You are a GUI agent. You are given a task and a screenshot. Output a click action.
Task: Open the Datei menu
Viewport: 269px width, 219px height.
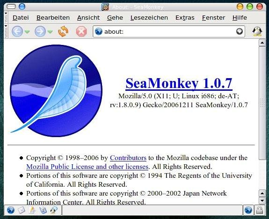pyautogui.click(x=21, y=18)
